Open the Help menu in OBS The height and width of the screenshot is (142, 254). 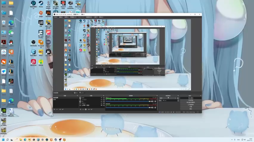click(101, 17)
